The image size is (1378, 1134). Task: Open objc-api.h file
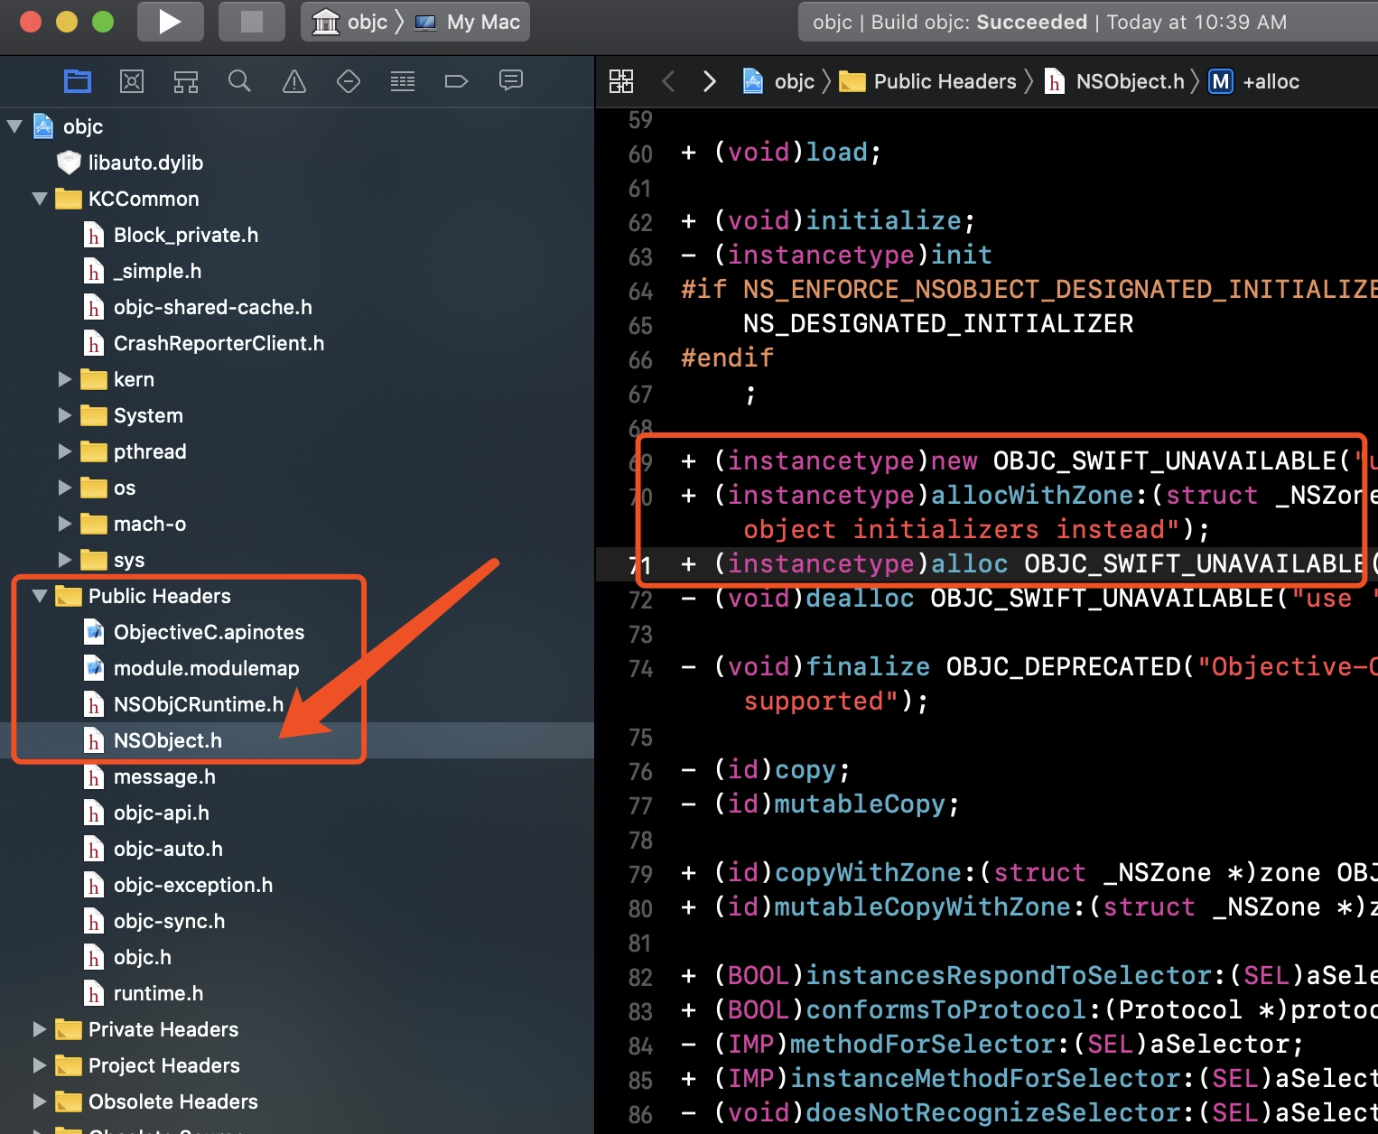pos(297,813)
